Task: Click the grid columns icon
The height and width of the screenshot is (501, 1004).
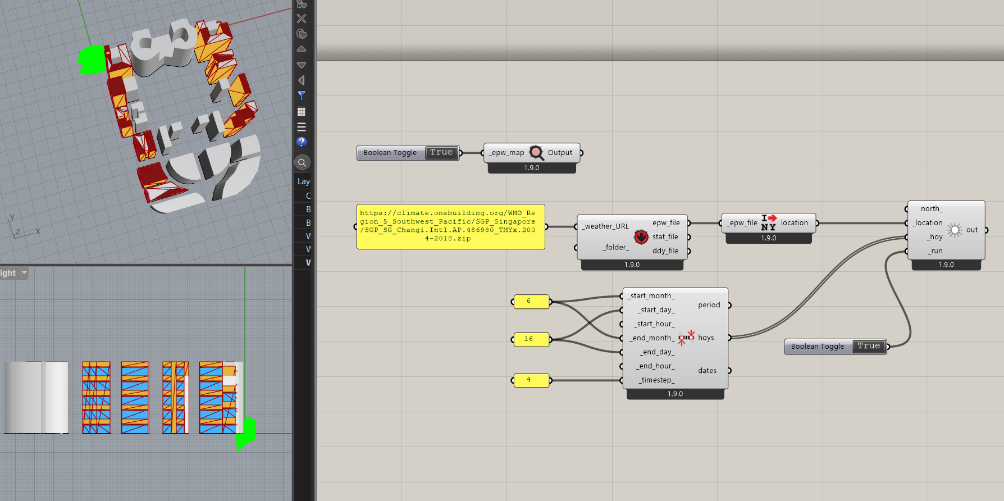Action: pyautogui.click(x=302, y=112)
